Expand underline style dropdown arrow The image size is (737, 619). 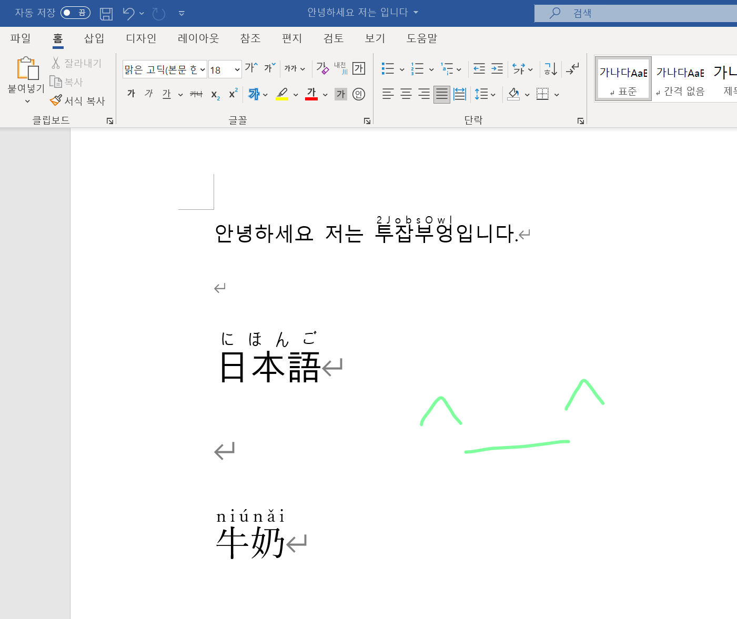[180, 95]
